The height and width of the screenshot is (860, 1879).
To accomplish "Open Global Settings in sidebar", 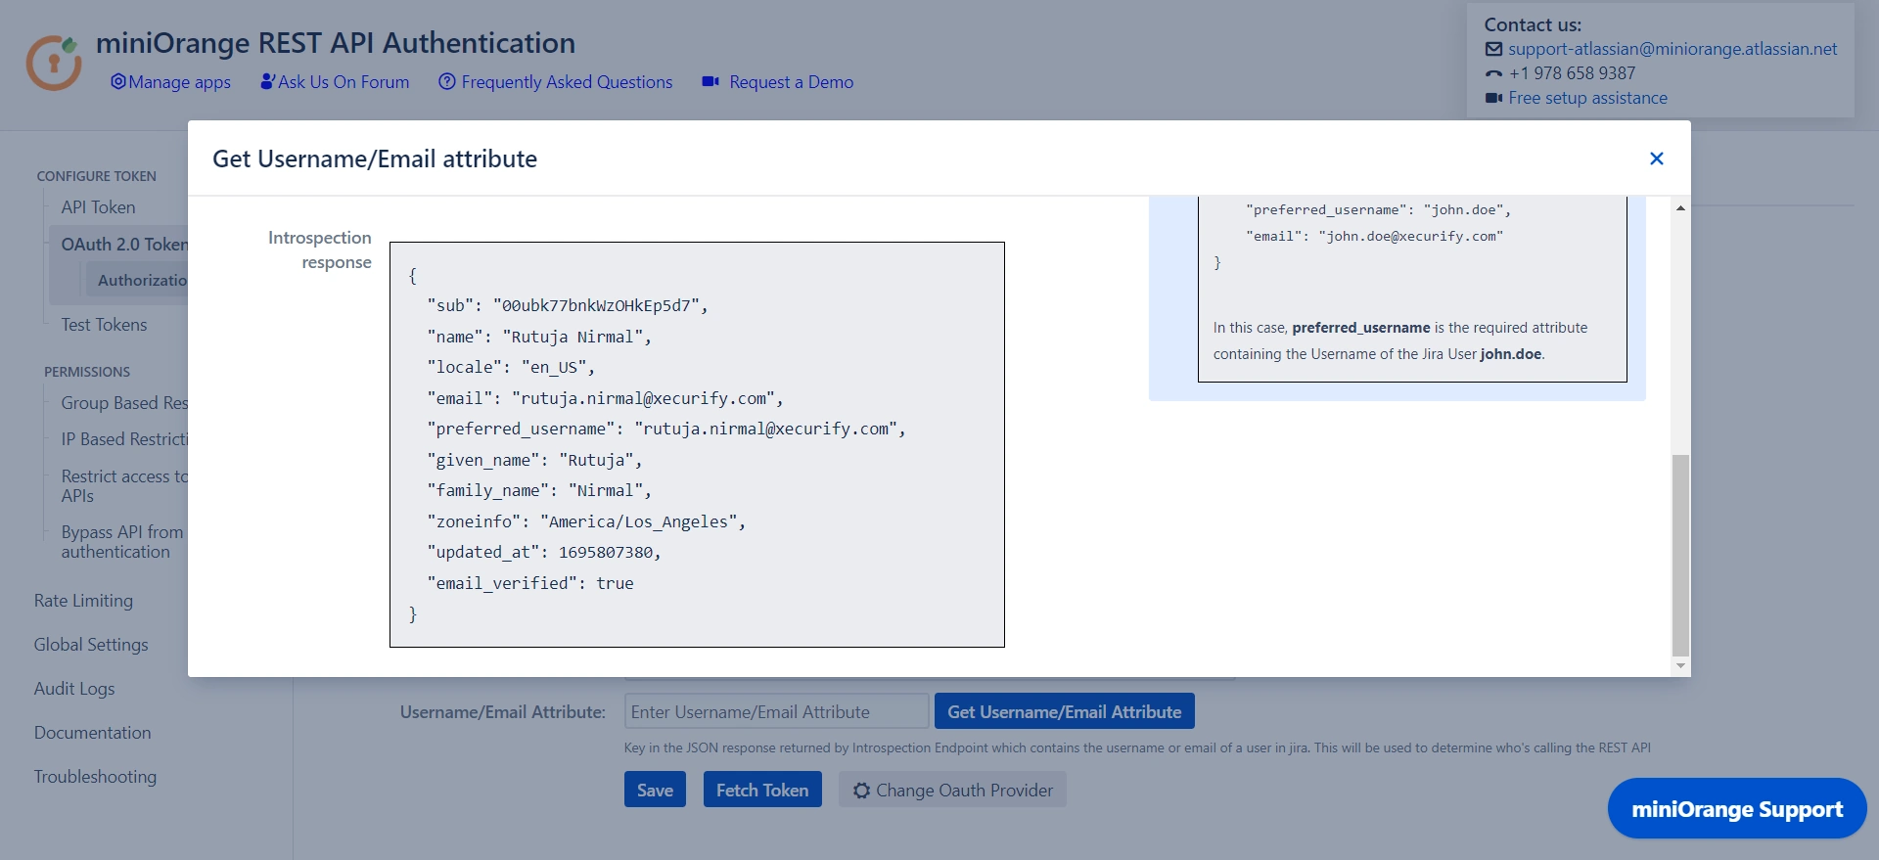I will click(x=91, y=645).
